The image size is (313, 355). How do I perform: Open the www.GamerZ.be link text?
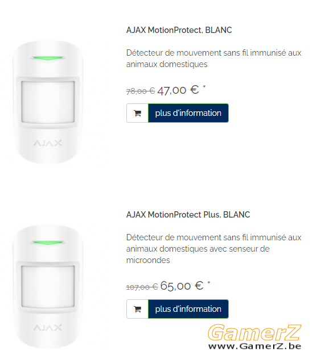click(255, 346)
